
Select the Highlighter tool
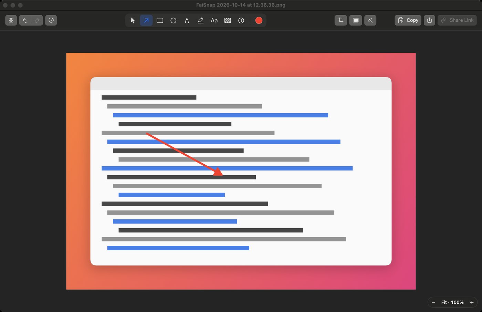click(x=200, y=20)
